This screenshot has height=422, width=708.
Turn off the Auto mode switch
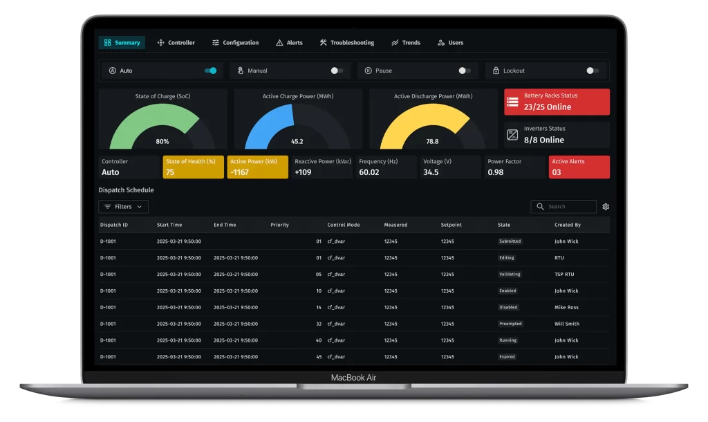(x=210, y=71)
